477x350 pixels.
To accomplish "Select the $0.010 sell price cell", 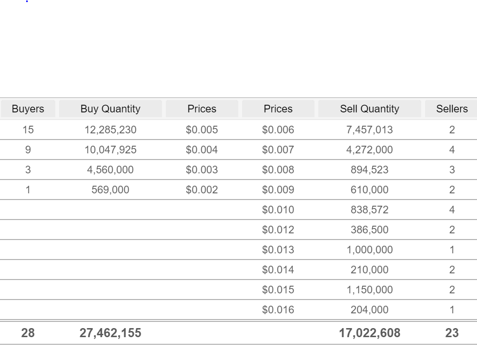I will 278,210.
